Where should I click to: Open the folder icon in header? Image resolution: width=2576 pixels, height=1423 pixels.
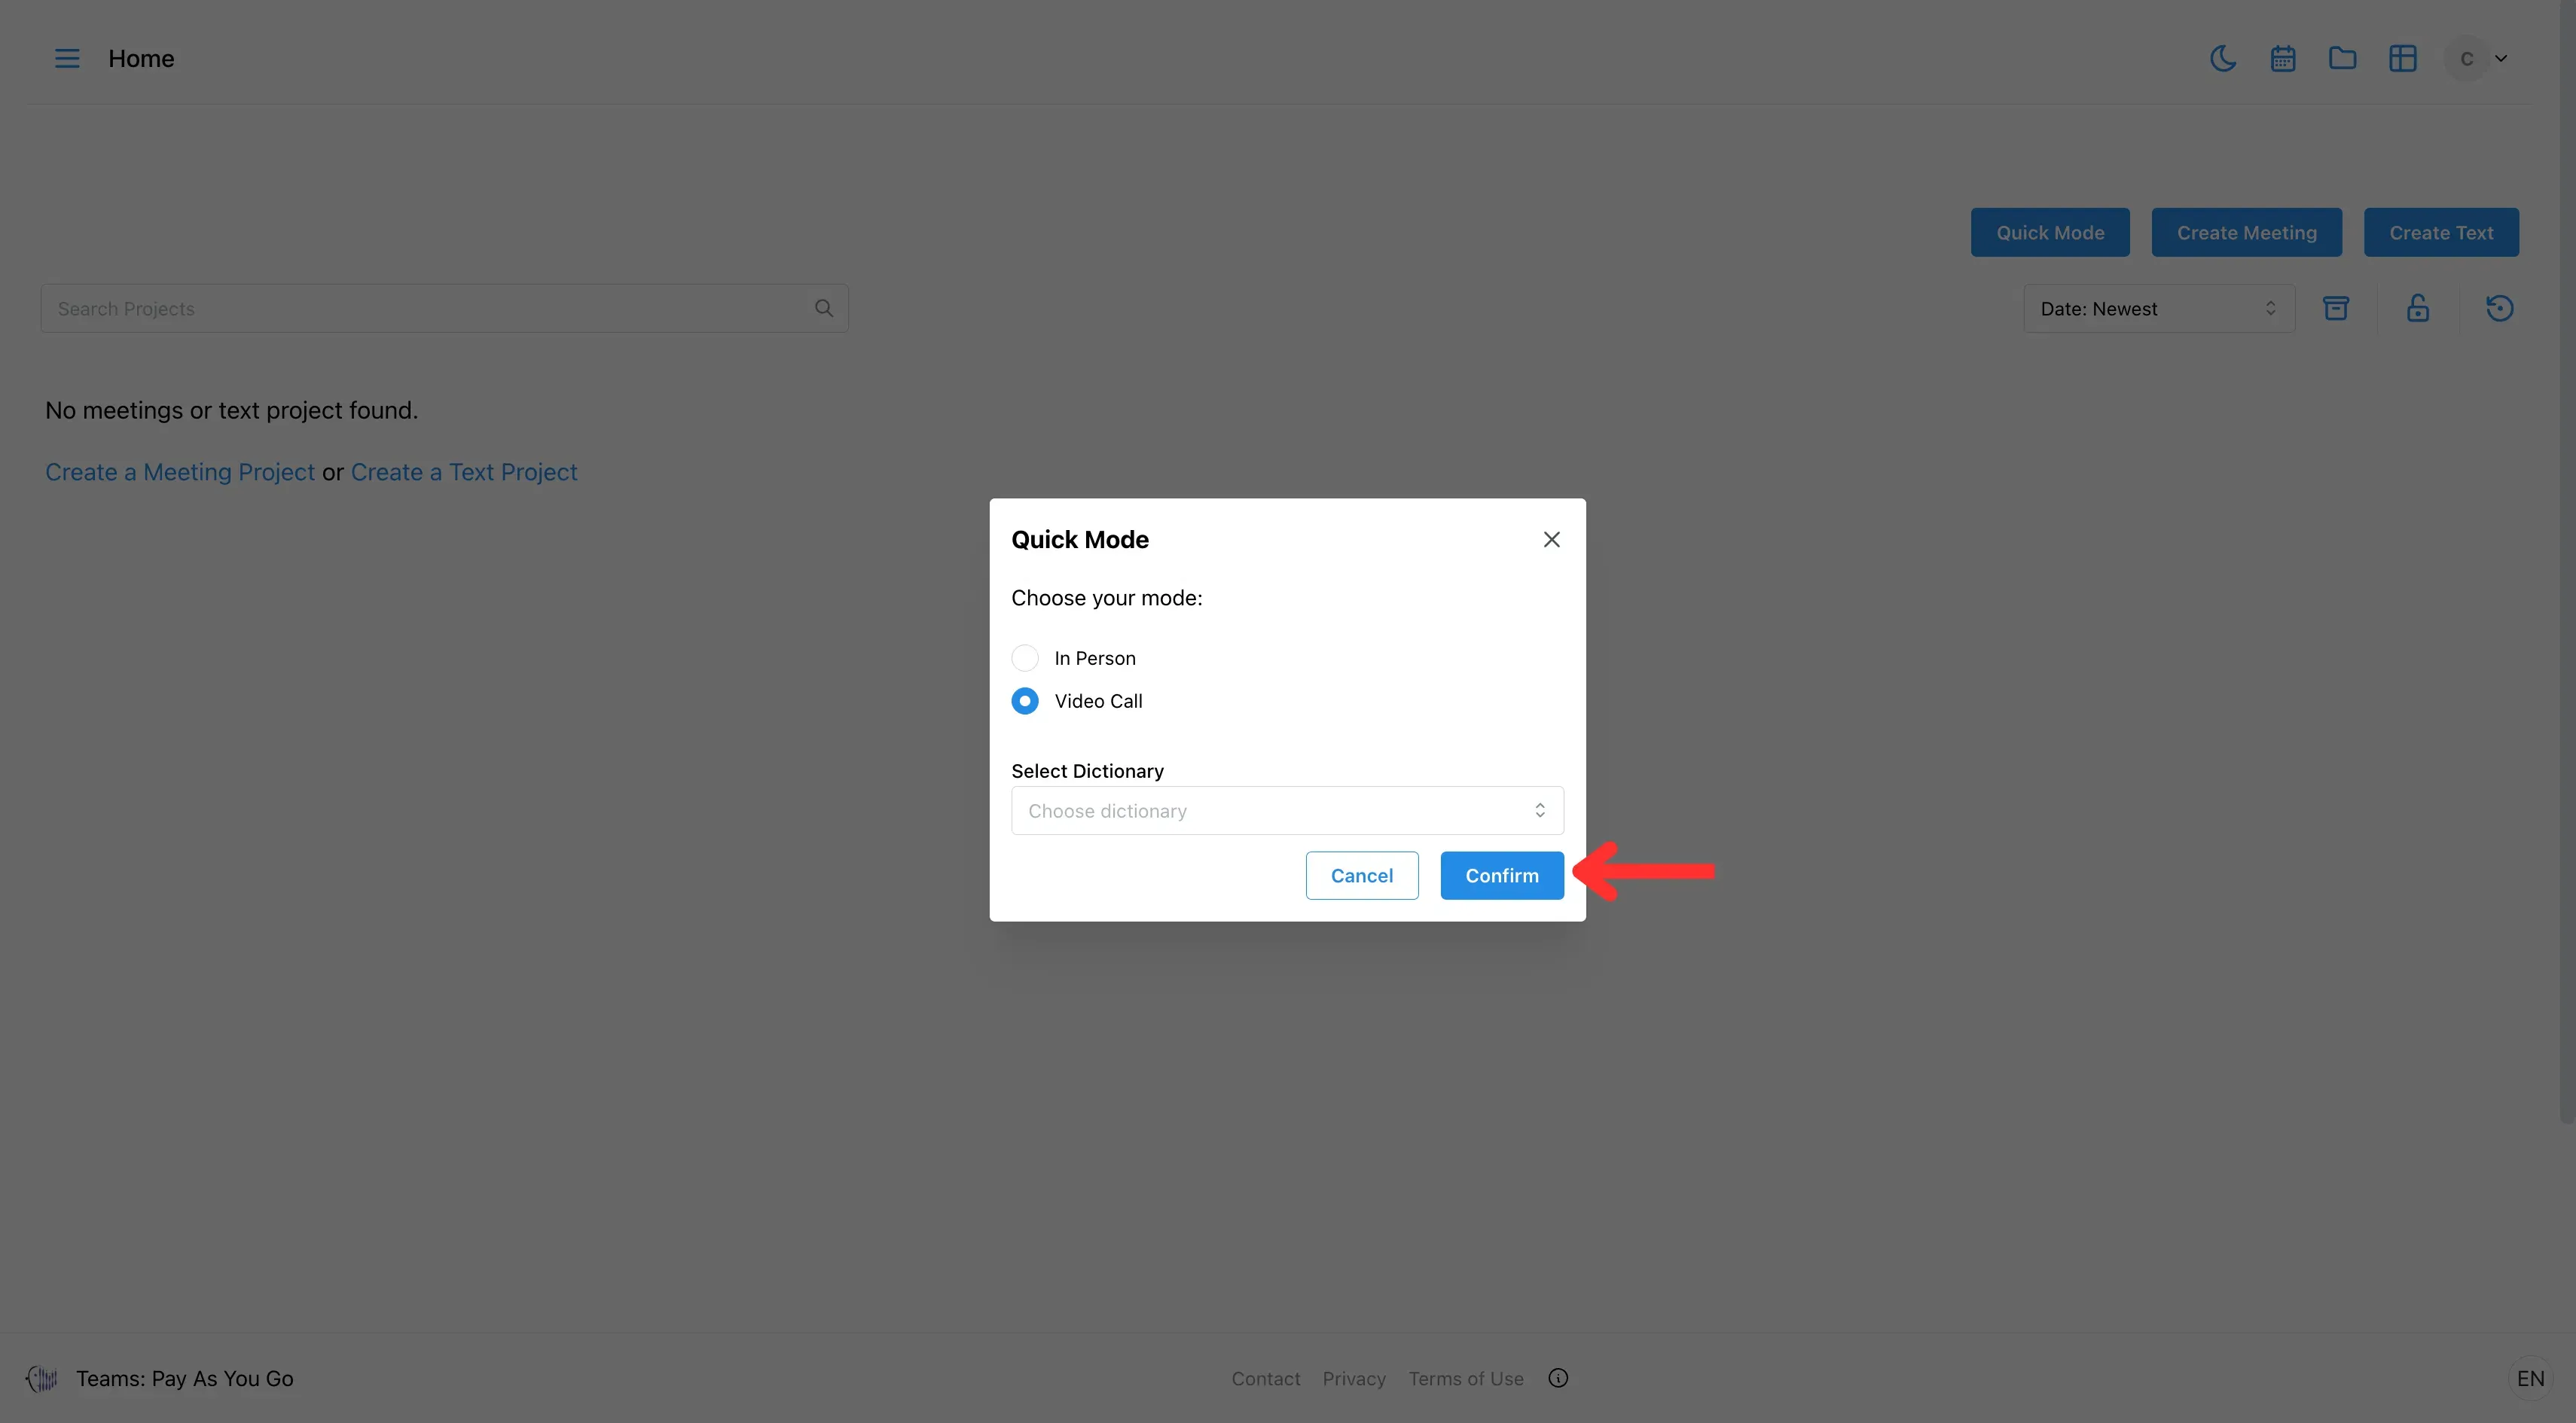click(2342, 59)
